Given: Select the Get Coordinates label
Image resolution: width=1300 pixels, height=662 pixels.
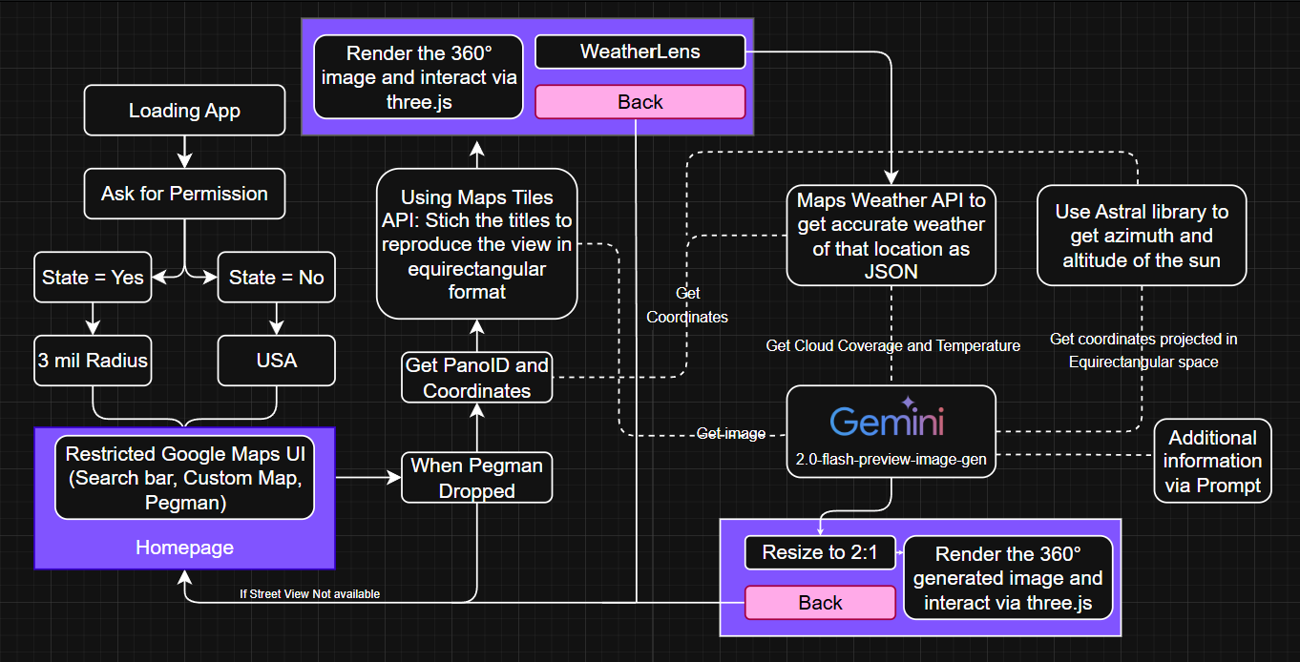Looking at the screenshot, I should coord(687,304).
